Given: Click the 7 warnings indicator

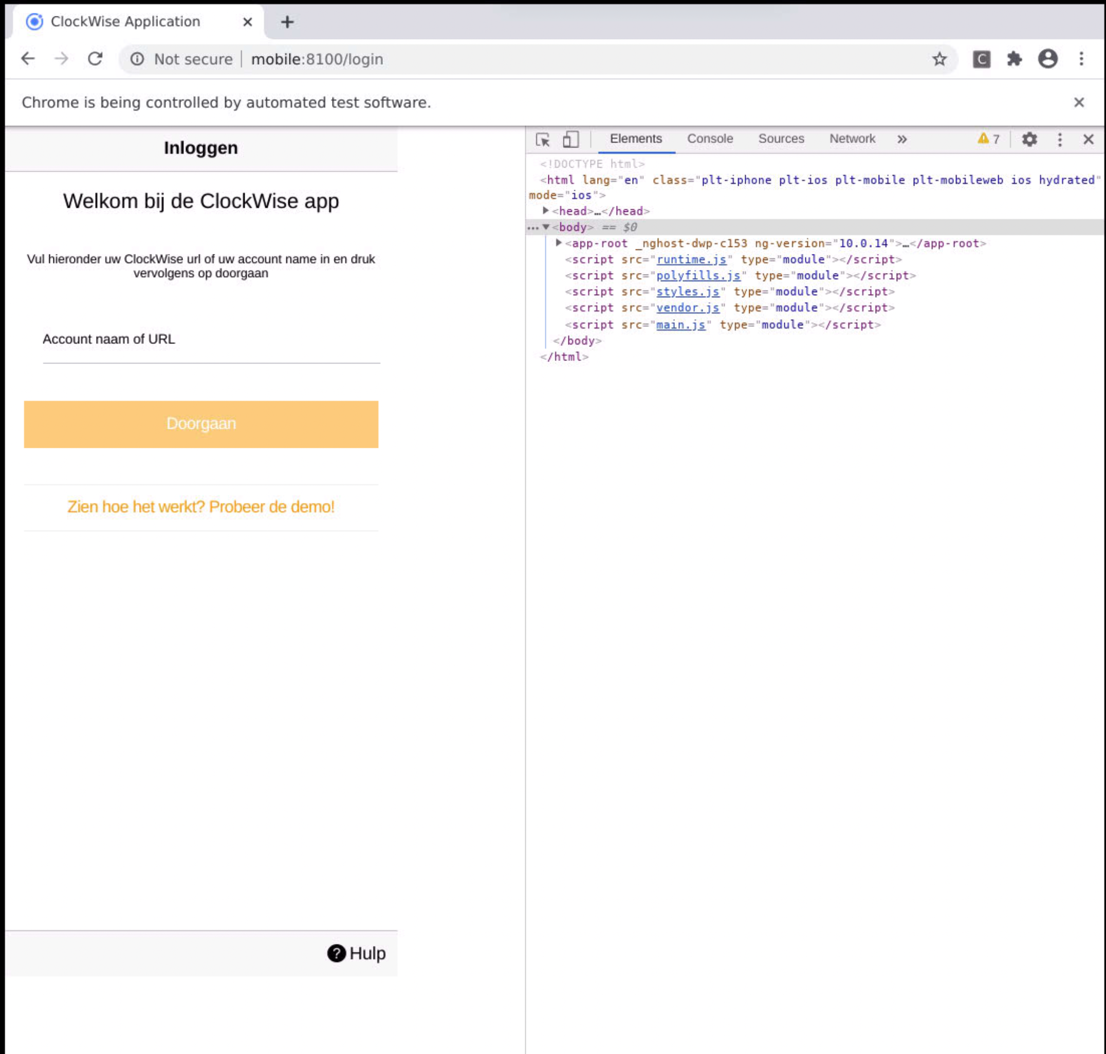Looking at the screenshot, I should (x=989, y=139).
